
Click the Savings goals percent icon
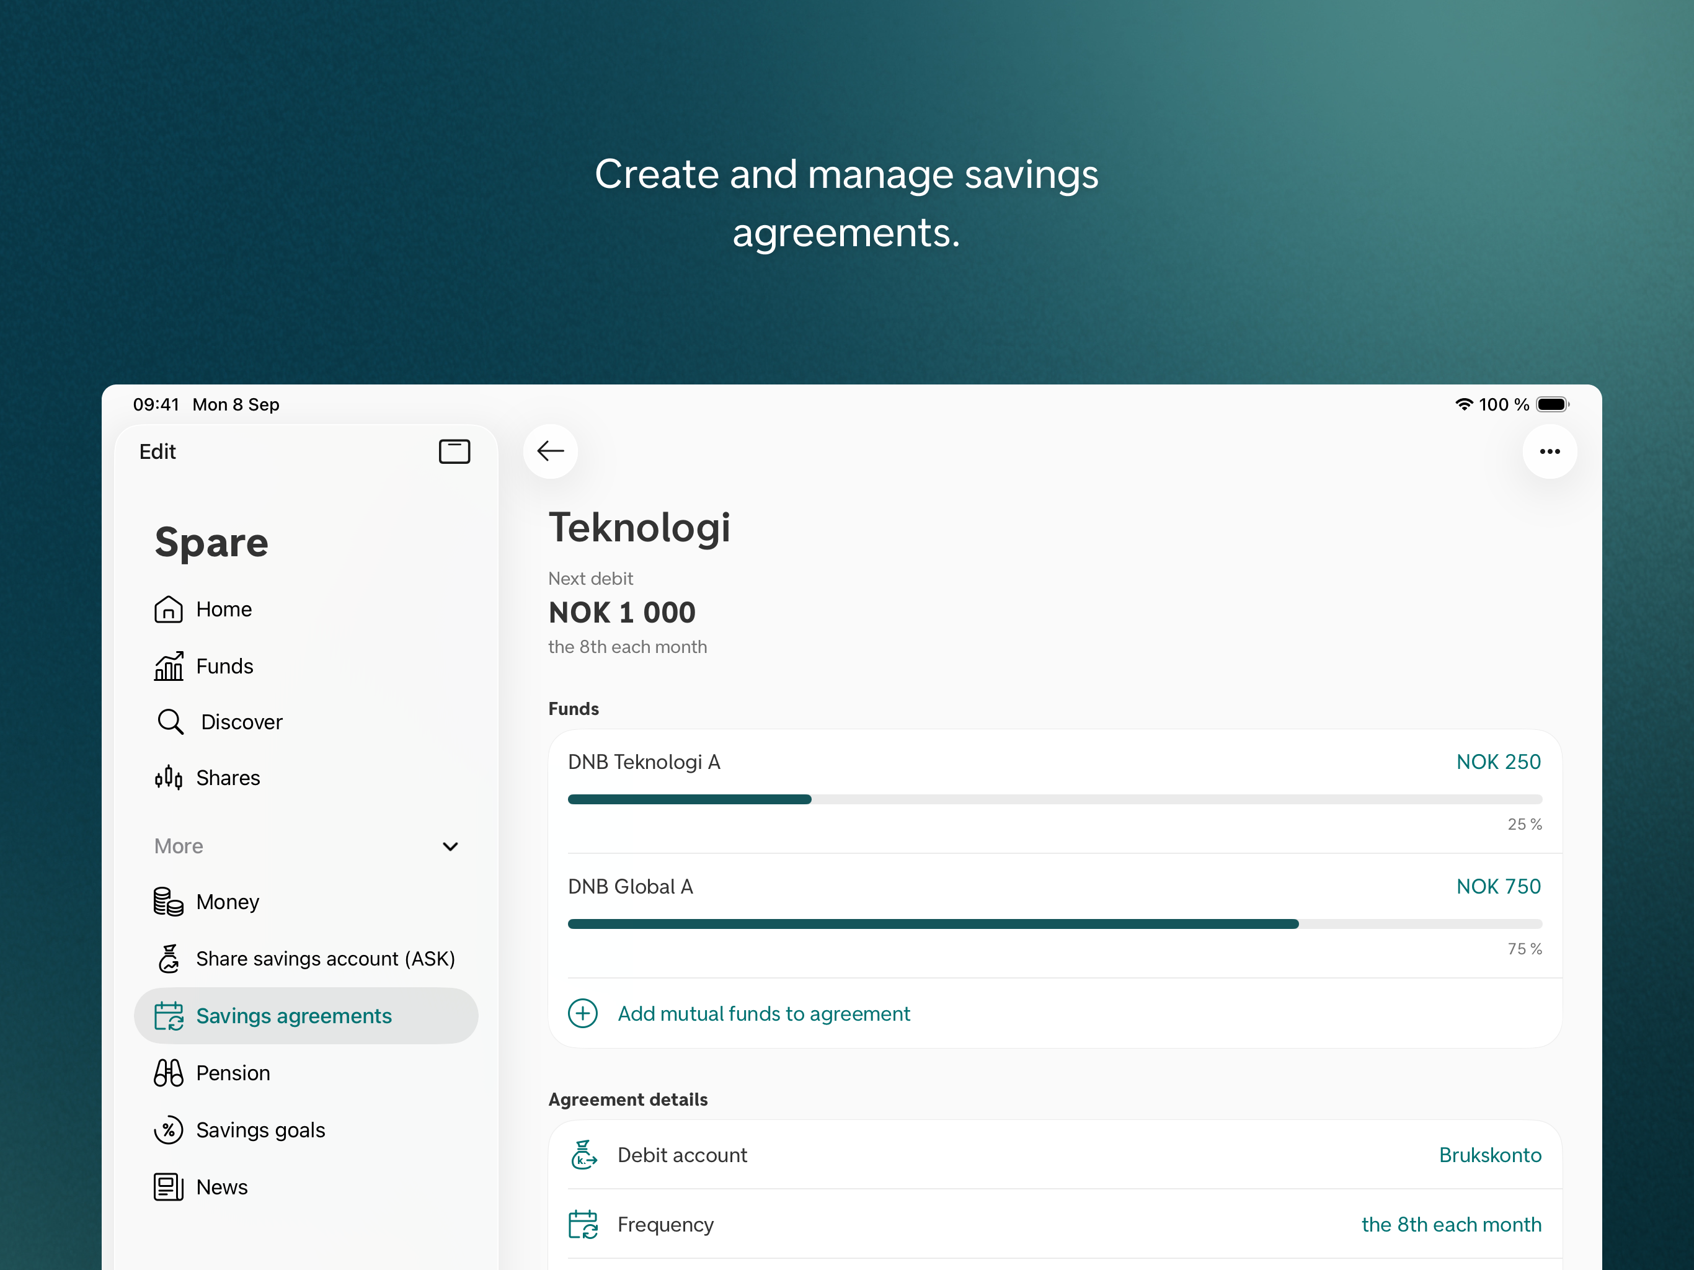(x=169, y=1130)
